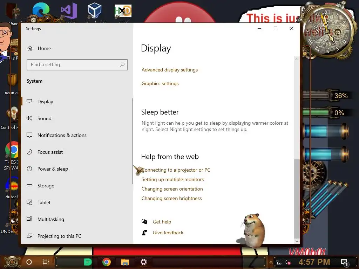Screen dimensions: 359x269
Task: Click the Multitasking sidebar icon
Action: click(x=29, y=219)
